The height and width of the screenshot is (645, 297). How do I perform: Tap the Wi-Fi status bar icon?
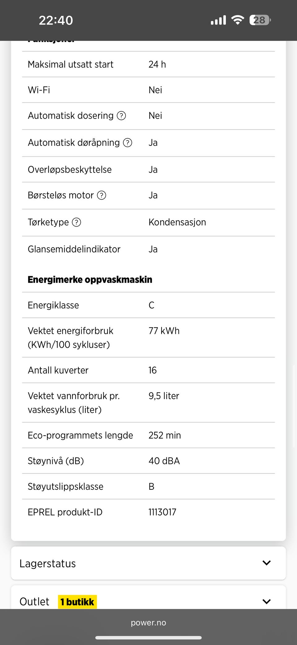tap(238, 20)
